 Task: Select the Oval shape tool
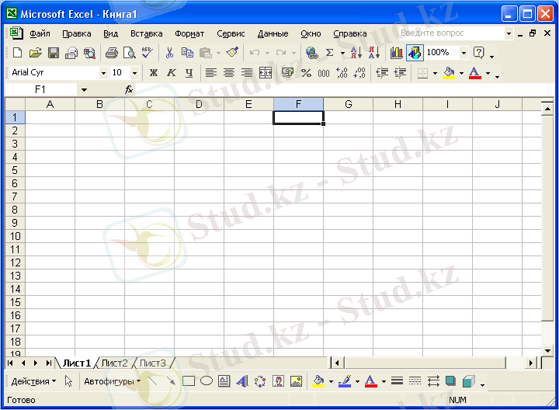(x=207, y=381)
